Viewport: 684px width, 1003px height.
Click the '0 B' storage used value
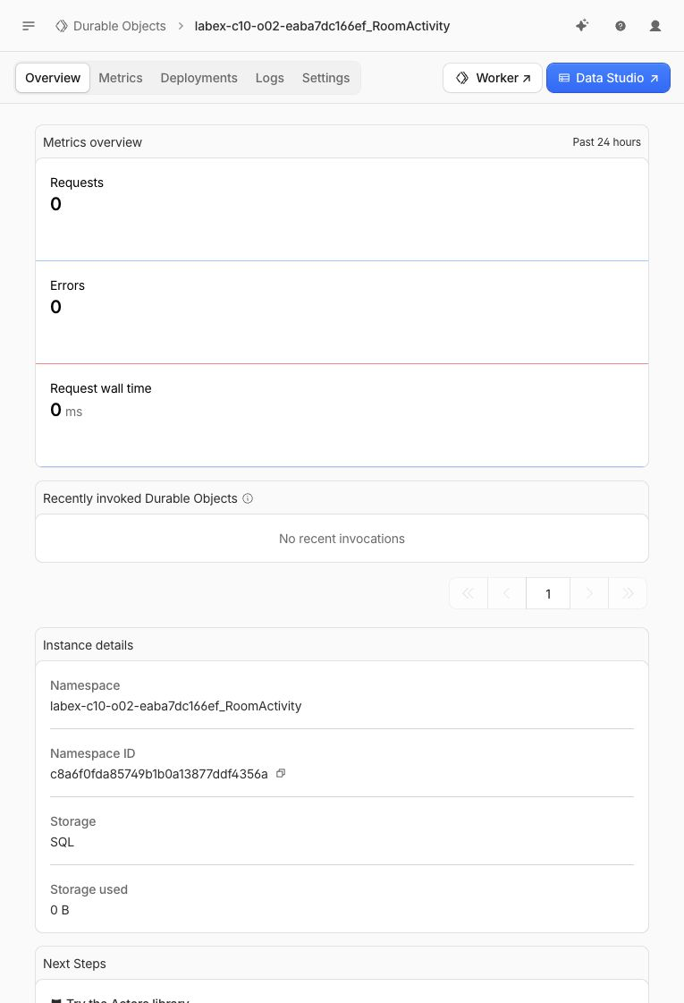tap(59, 910)
